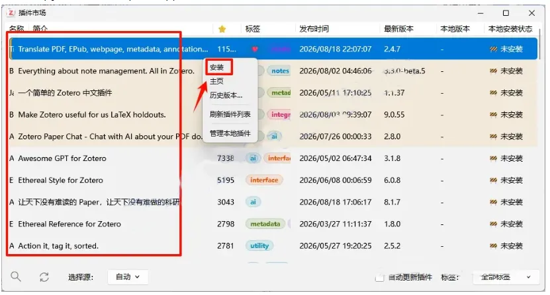Click the star column header icon
Viewport: 550px width, 295px height.
pyautogui.click(x=222, y=29)
